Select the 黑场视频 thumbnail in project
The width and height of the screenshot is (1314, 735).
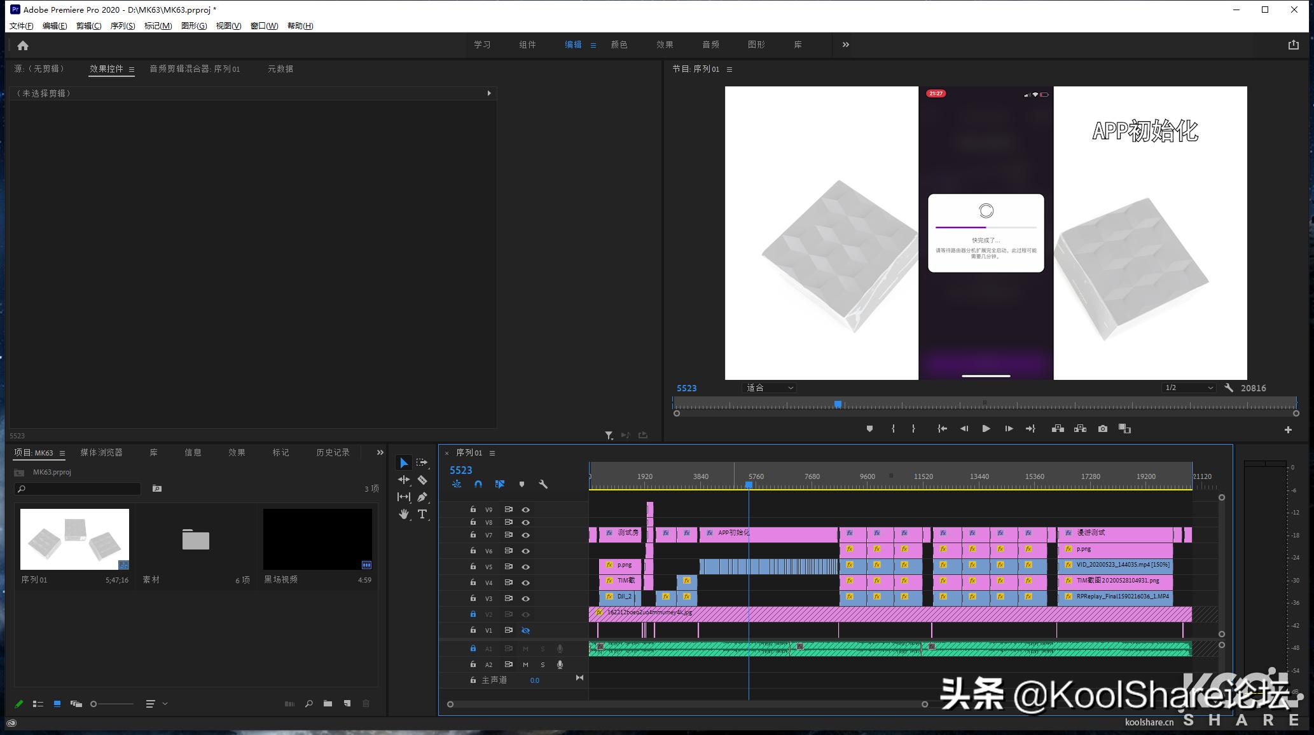(x=317, y=539)
